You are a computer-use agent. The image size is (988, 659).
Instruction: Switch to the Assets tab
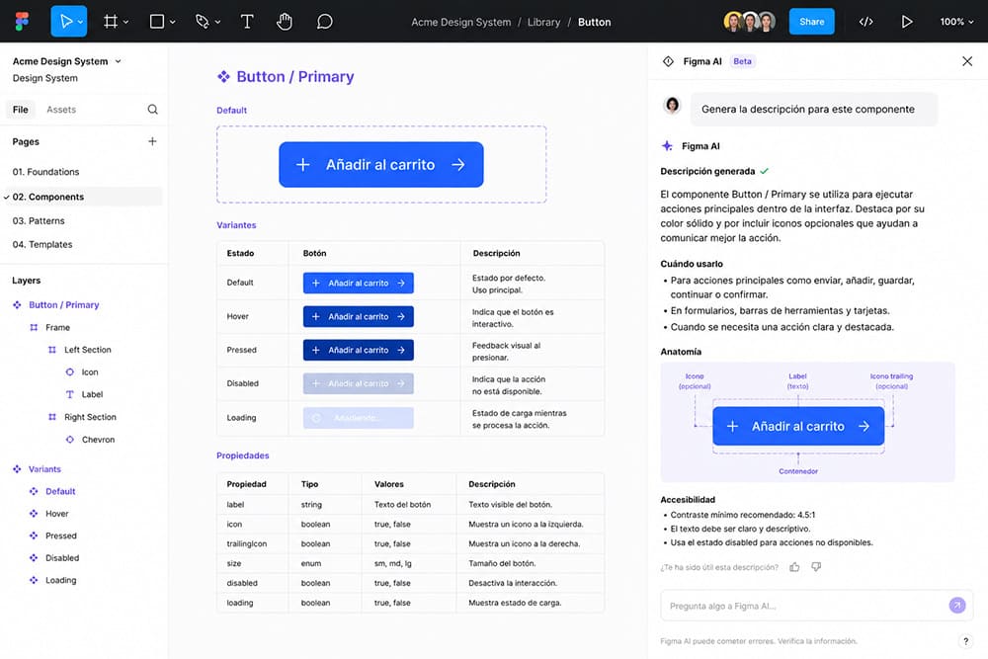pyautogui.click(x=61, y=109)
